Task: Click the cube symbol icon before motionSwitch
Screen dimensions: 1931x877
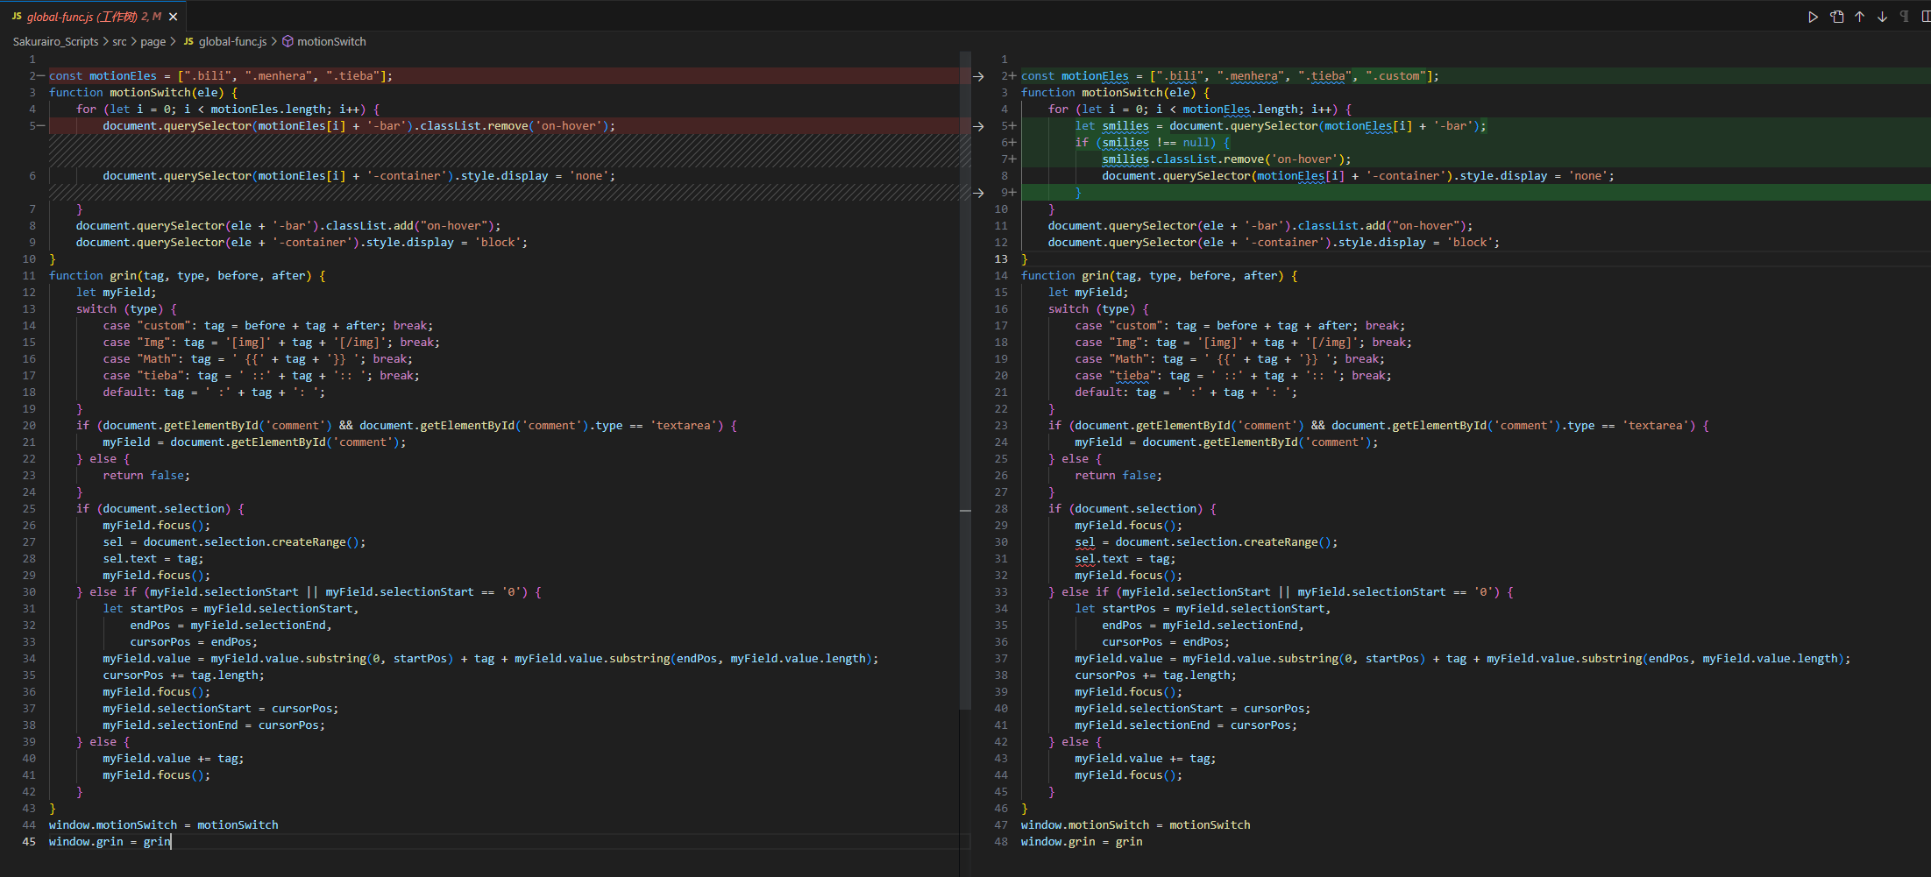Action: tap(288, 41)
